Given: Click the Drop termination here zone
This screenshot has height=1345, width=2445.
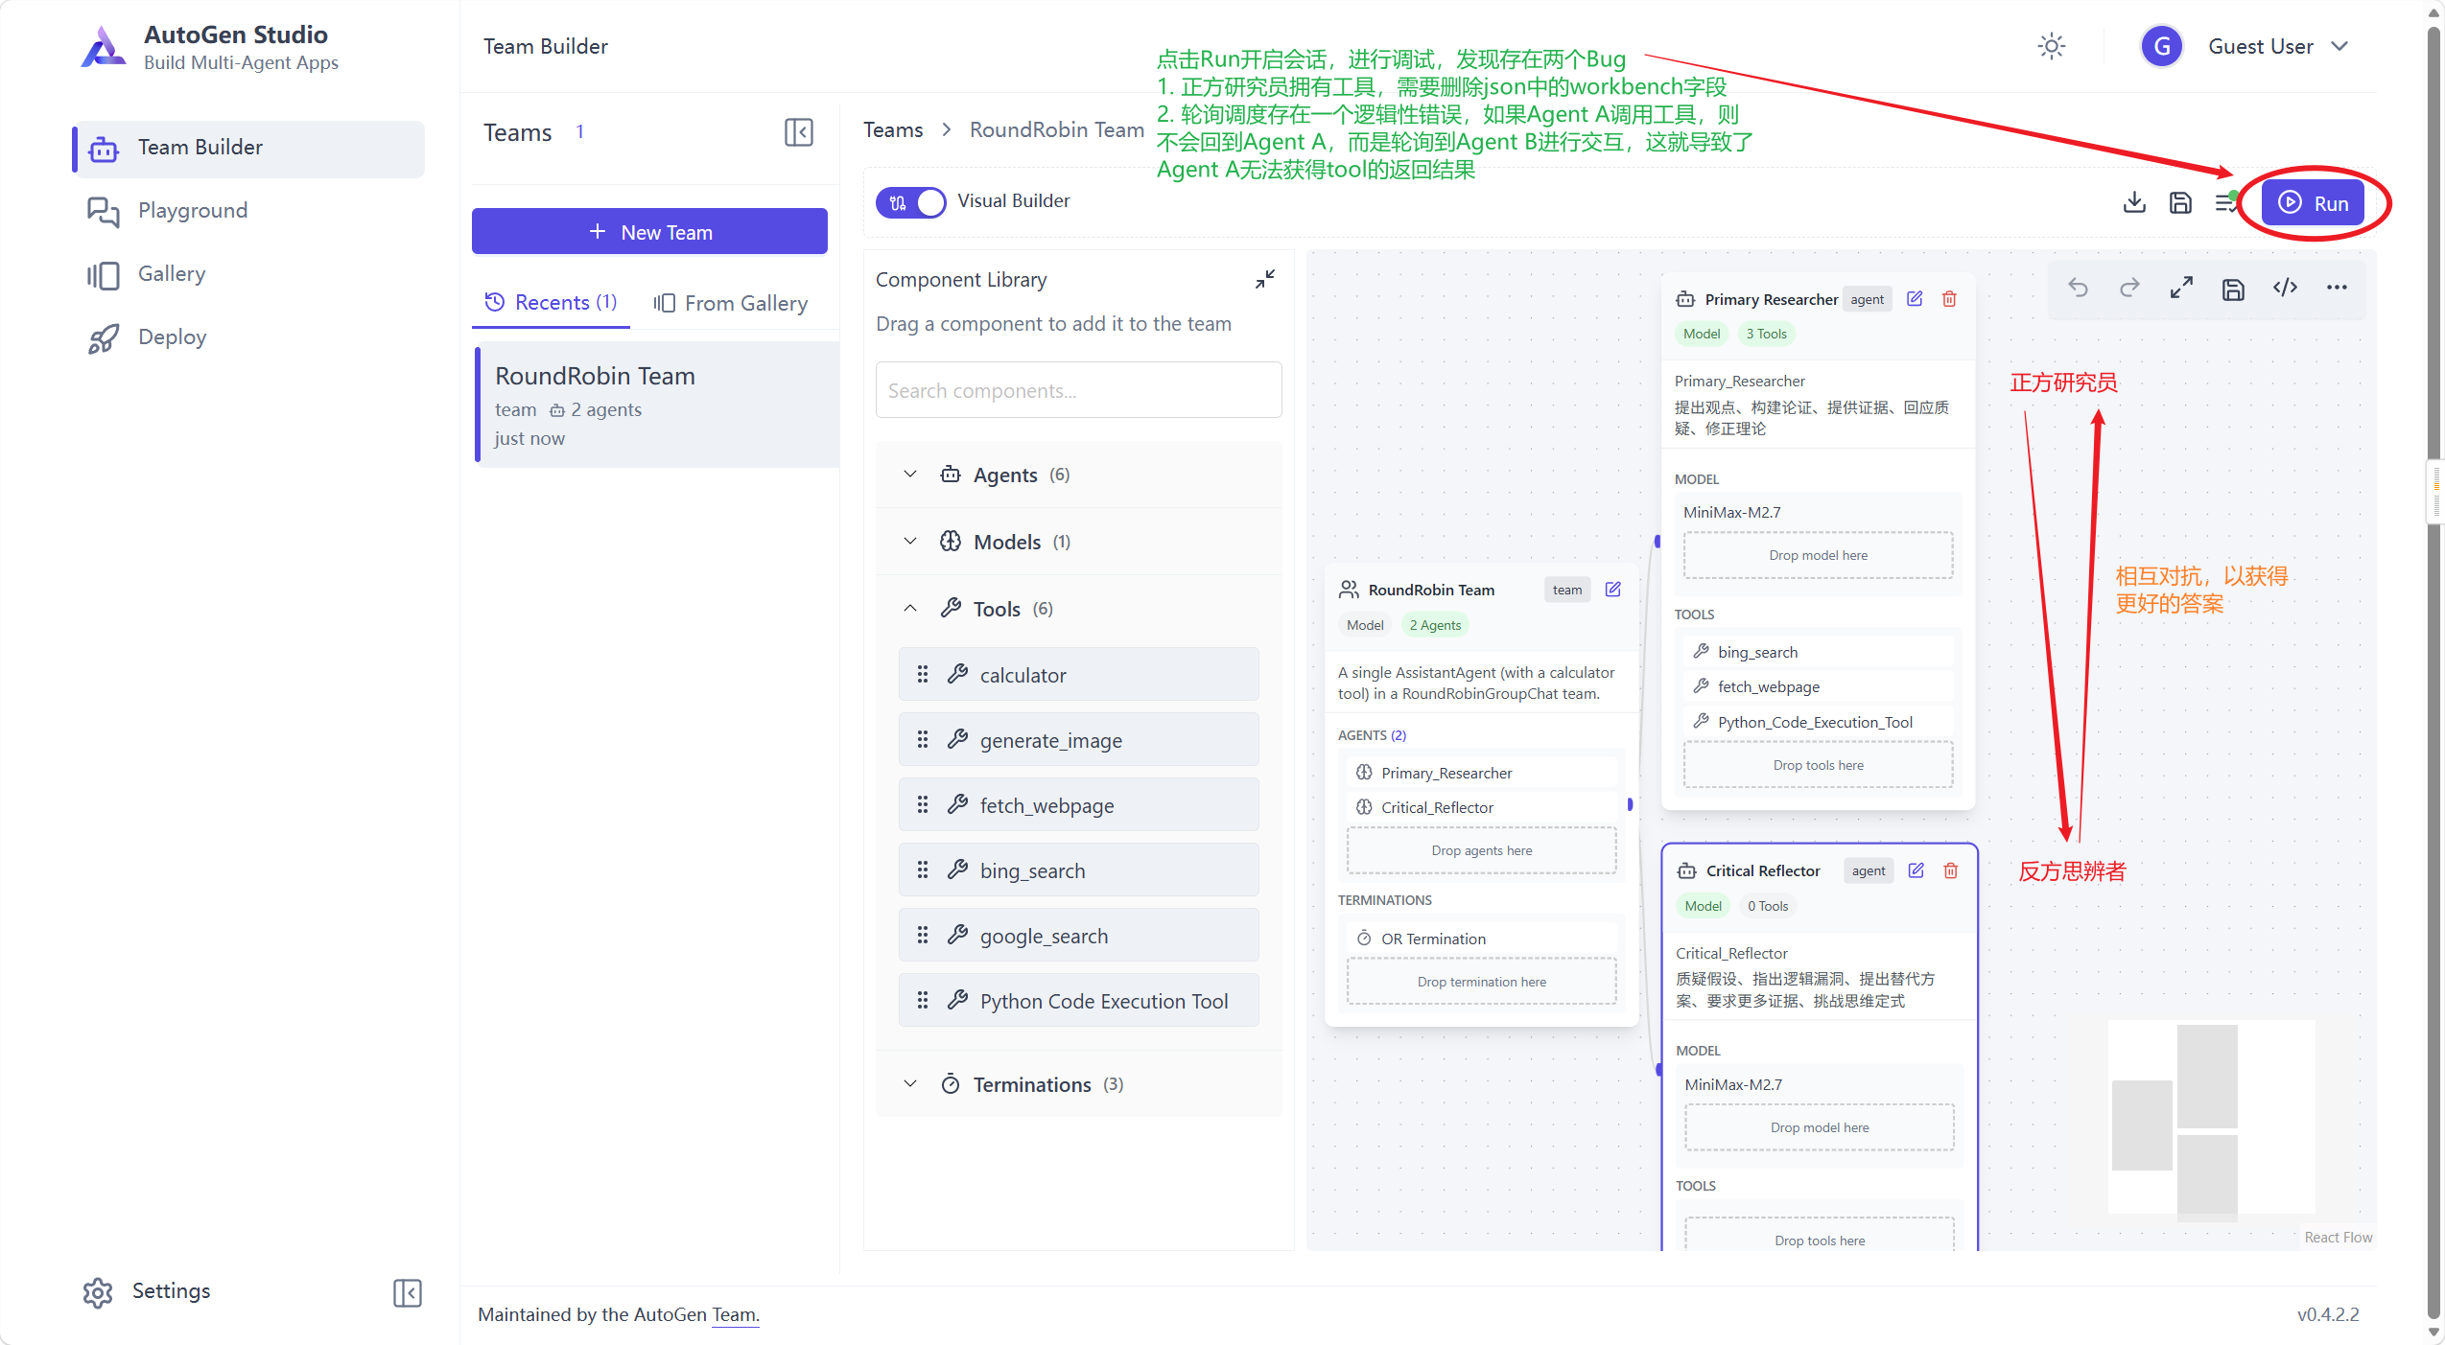Looking at the screenshot, I should pyautogui.click(x=1481, y=982).
